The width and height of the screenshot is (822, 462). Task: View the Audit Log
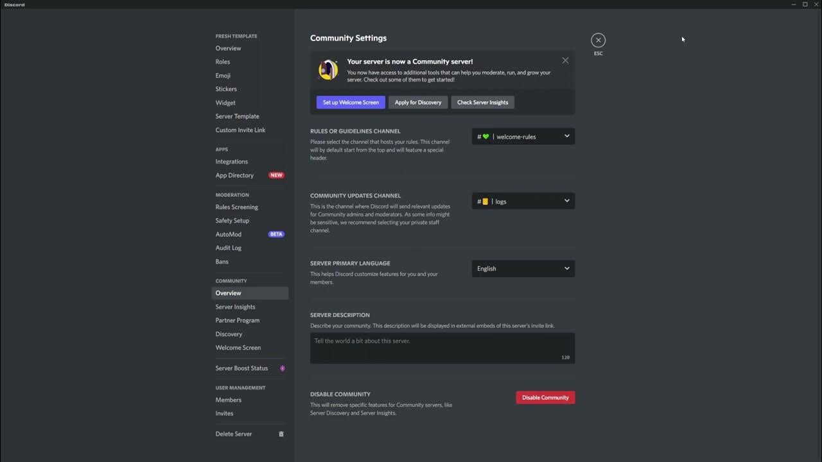[250, 248]
